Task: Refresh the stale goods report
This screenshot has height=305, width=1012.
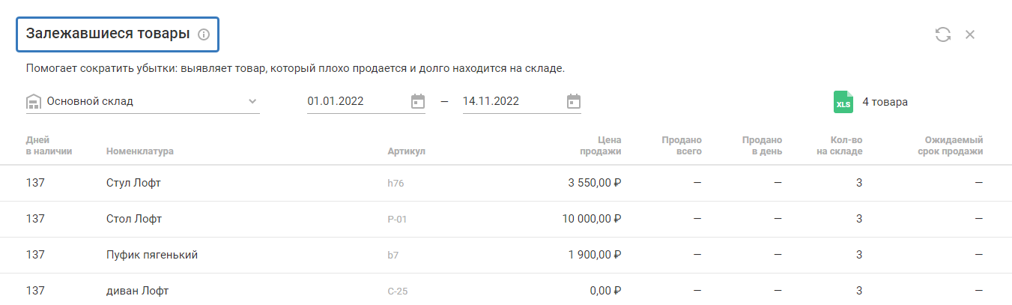Action: [943, 34]
